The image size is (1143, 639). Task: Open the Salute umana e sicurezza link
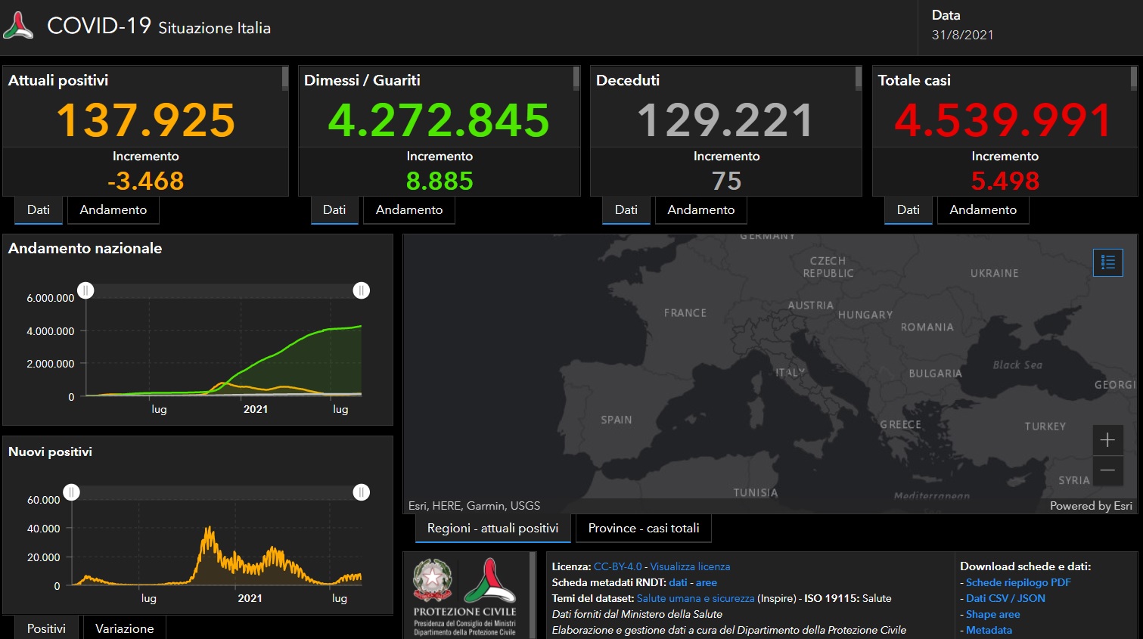tap(695, 598)
